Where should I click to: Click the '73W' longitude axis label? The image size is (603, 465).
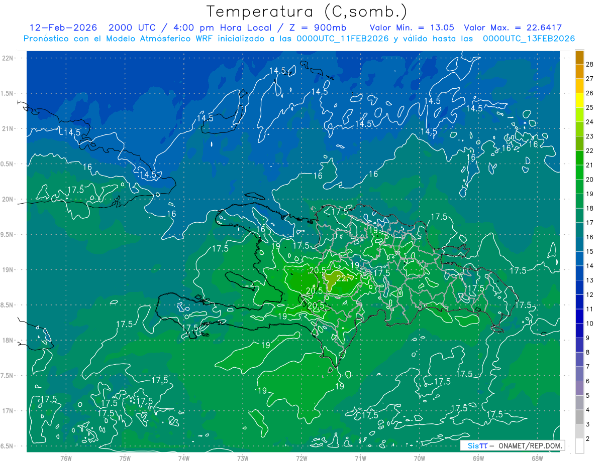point(243,458)
